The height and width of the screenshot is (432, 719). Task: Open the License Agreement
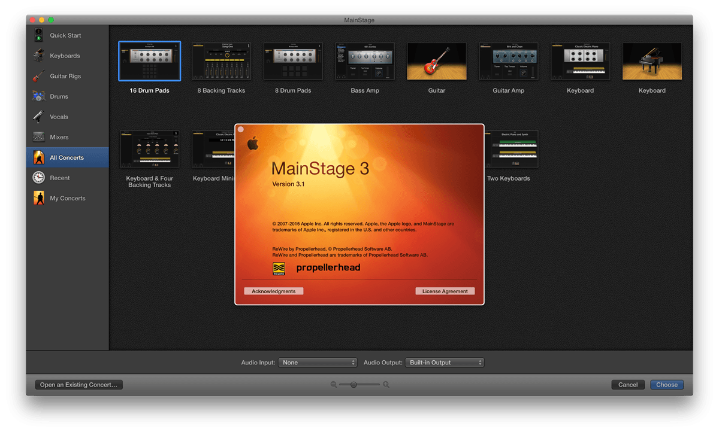[x=445, y=291]
